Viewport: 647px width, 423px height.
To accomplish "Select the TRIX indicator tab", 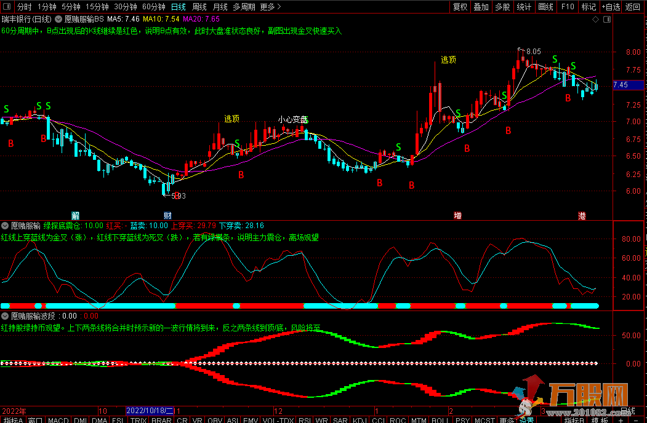I will 139,420.
